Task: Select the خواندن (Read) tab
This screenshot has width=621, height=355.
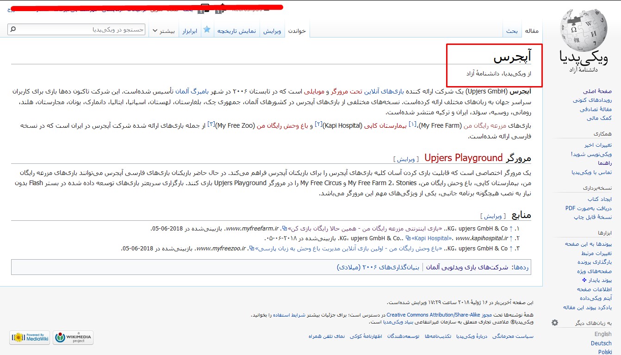Action: tap(297, 31)
